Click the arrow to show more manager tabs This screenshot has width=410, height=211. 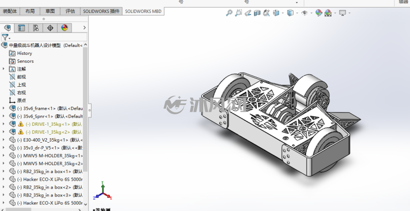tap(84, 27)
